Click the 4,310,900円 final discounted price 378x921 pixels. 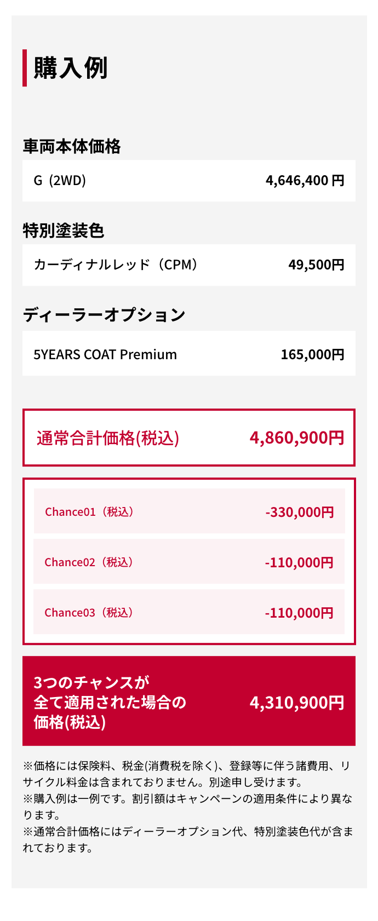point(297,703)
